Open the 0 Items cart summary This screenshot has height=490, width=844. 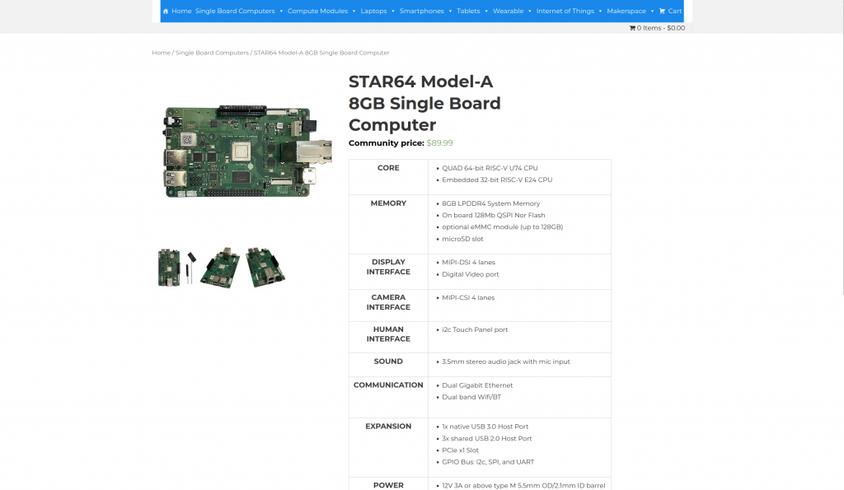[657, 28]
